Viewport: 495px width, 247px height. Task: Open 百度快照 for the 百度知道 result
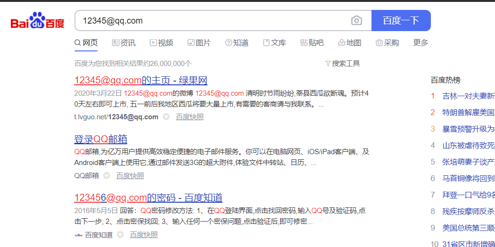144,235
